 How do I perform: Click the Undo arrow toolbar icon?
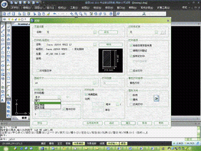point(55,13)
